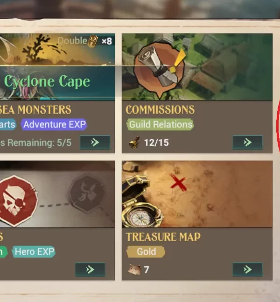Click the Sea Monsters go arrow button
This screenshot has height=302, width=280.
95,142
